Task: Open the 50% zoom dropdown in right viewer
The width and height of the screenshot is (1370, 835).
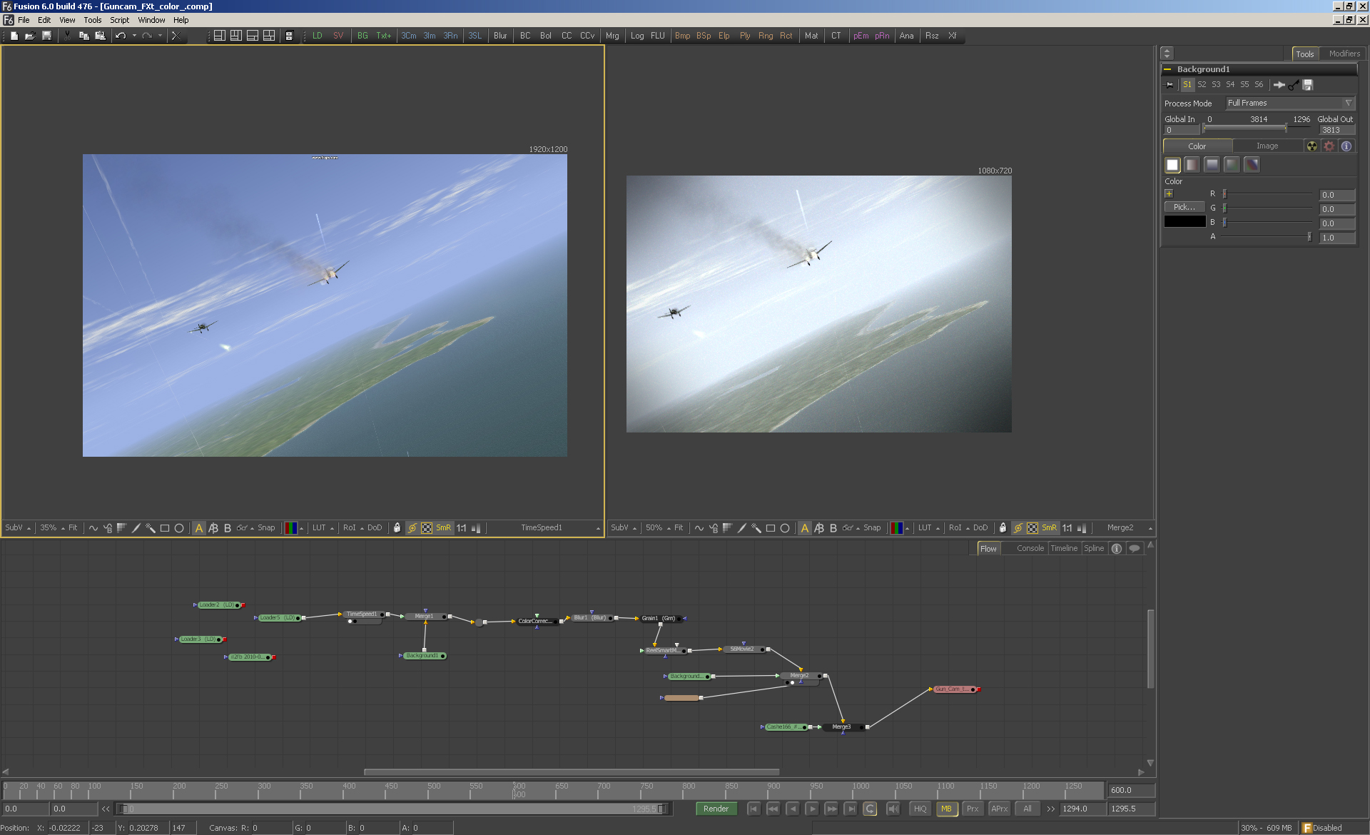Action: (658, 528)
